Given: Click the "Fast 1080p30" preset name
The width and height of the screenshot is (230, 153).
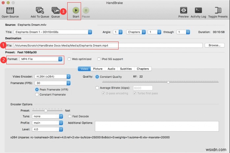Looking at the screenshot, I should 27,52.
